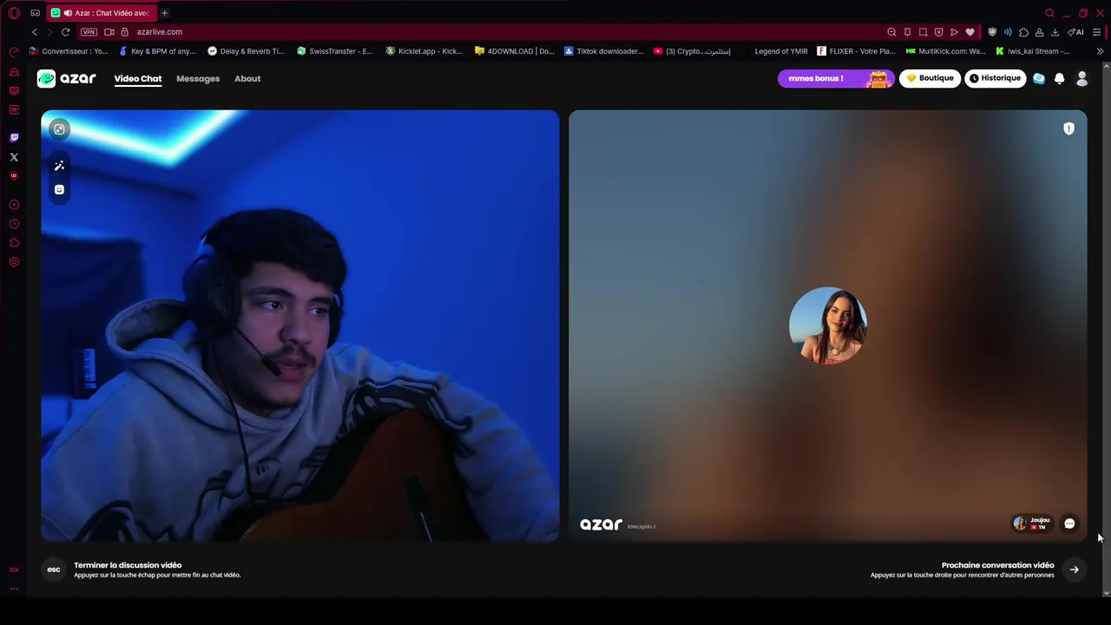The image size is (1111, 625).
Task: Open the sidebar settings gear
Action: tap(14, 262)
